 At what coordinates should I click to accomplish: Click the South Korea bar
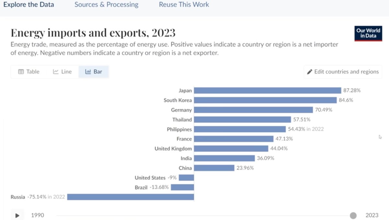click(265, 100)
